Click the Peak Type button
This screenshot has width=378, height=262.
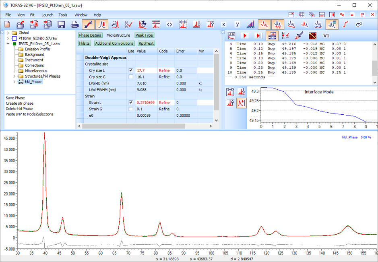coord(144,35)
